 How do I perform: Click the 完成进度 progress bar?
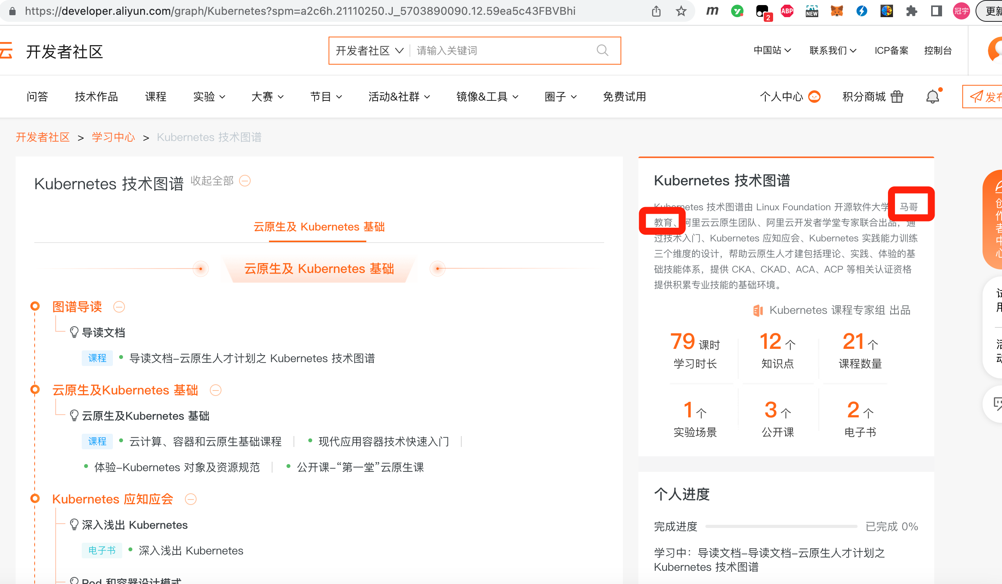click(781, 526)
